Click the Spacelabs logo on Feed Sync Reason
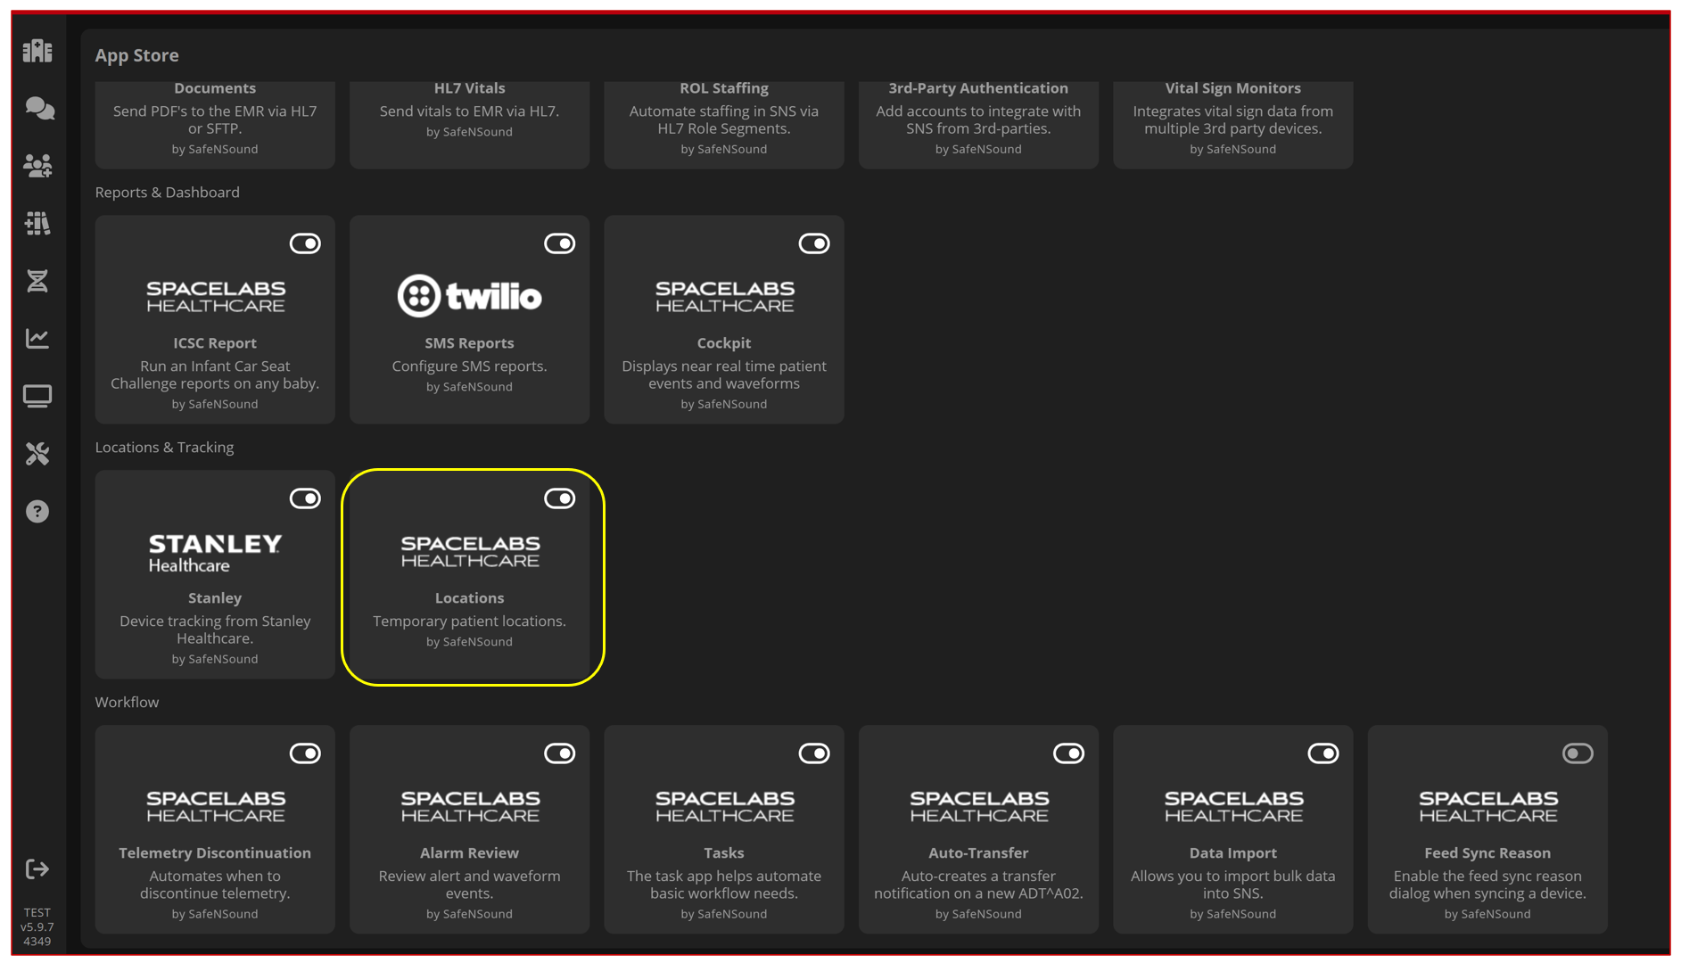Screen dimensions: 1681x963 coord(1488,806)
